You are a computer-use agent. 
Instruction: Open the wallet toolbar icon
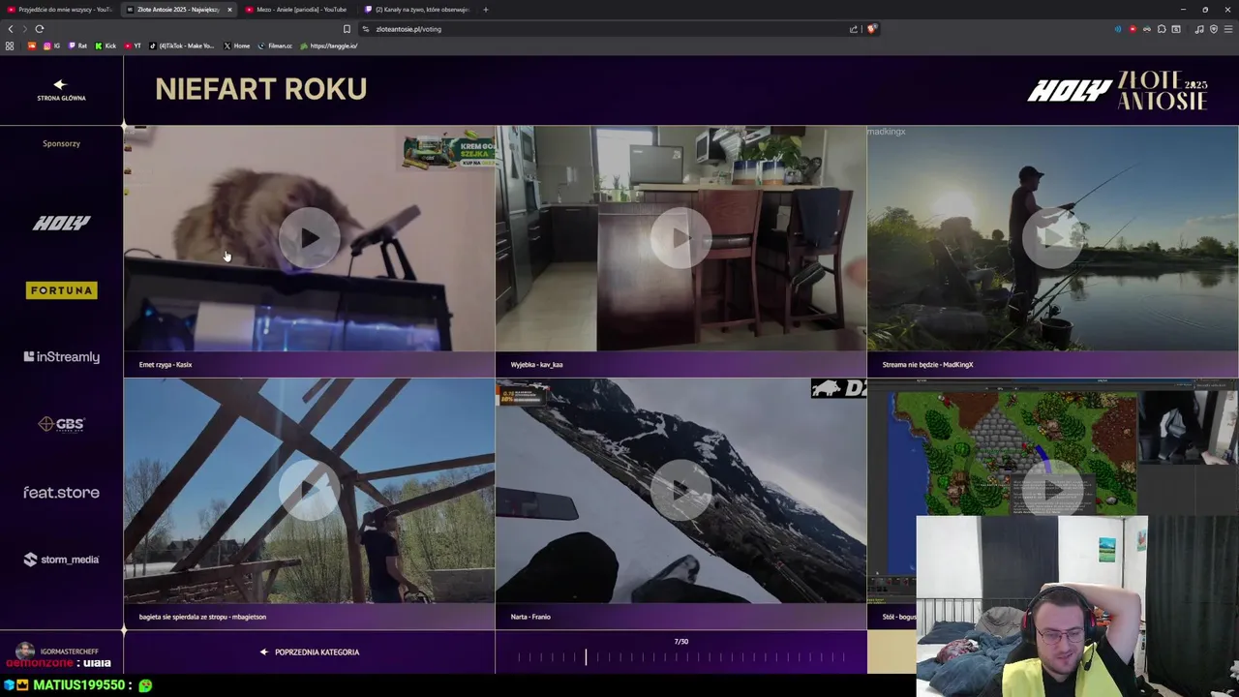(x=1176, y=29)
